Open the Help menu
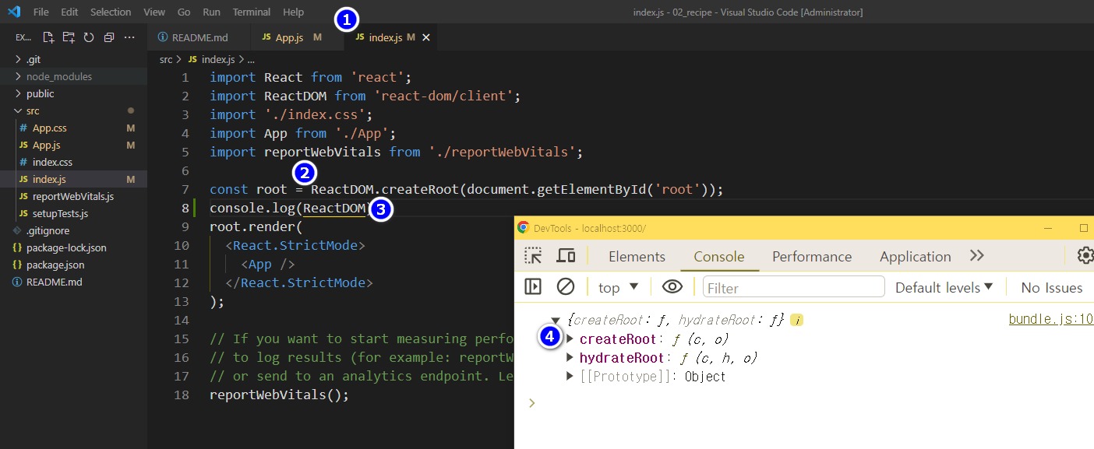The image size is (1094, 449). point(293,12)
